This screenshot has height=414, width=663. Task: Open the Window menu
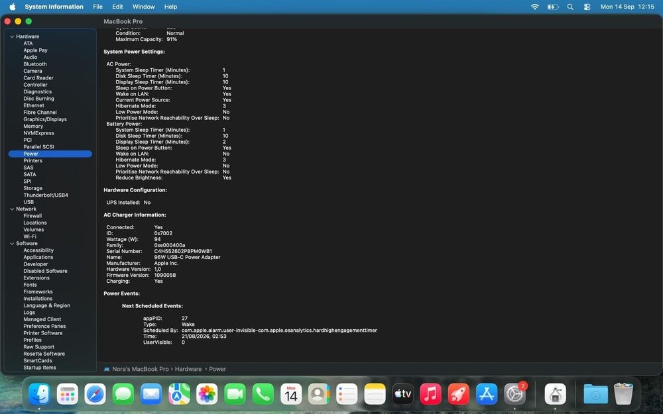(144, 7)
